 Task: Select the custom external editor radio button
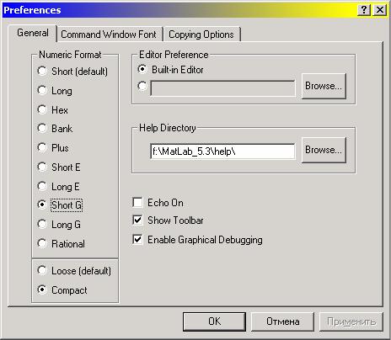(x=142, y=86)
